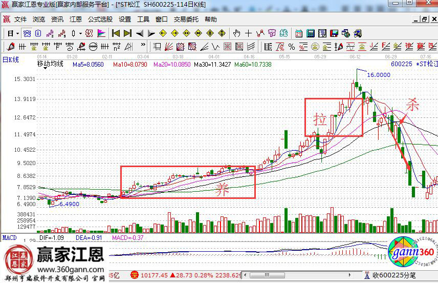This screenshot has width=438, height=283.
Task: Open the 日 period dropdown arrow
Action: pos(17,33)
